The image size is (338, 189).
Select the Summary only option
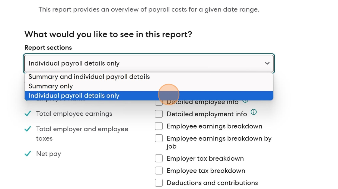[51, 86]
